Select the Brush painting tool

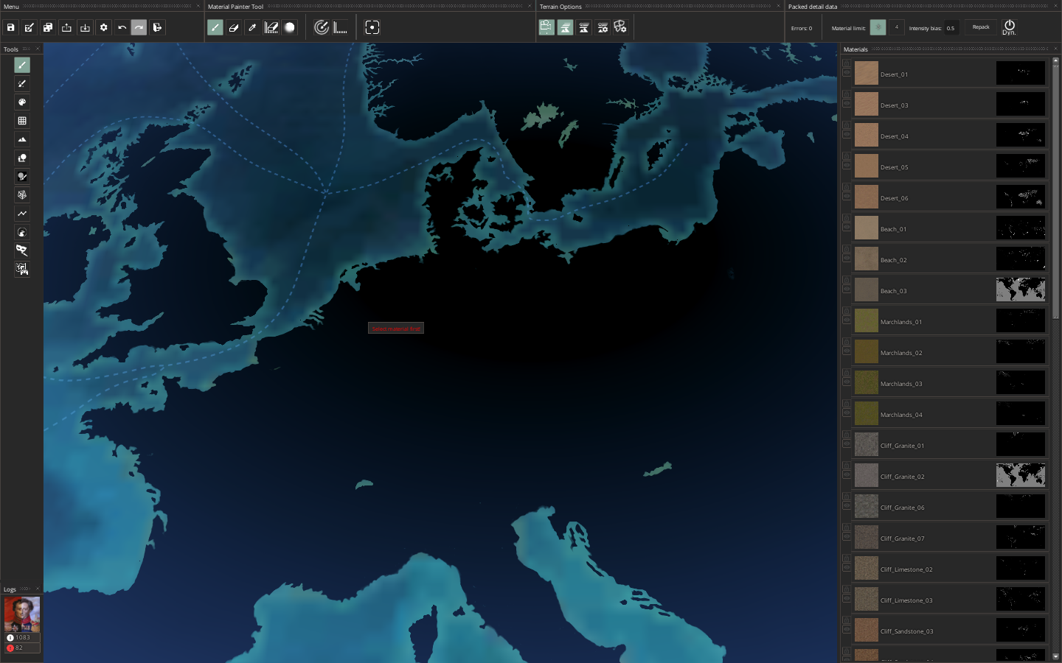click(x=215, y=27)
